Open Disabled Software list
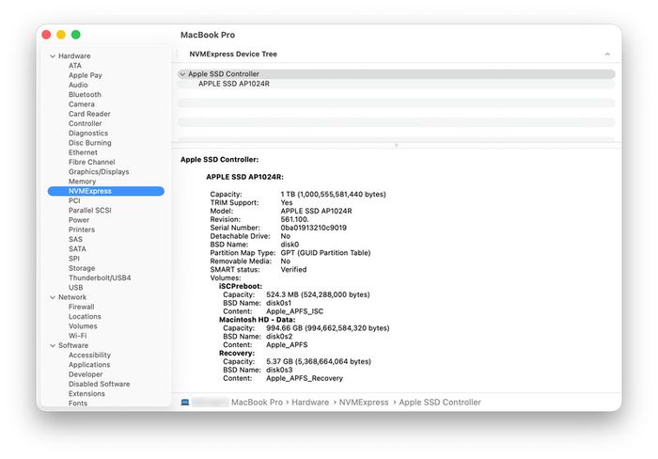 100,385
